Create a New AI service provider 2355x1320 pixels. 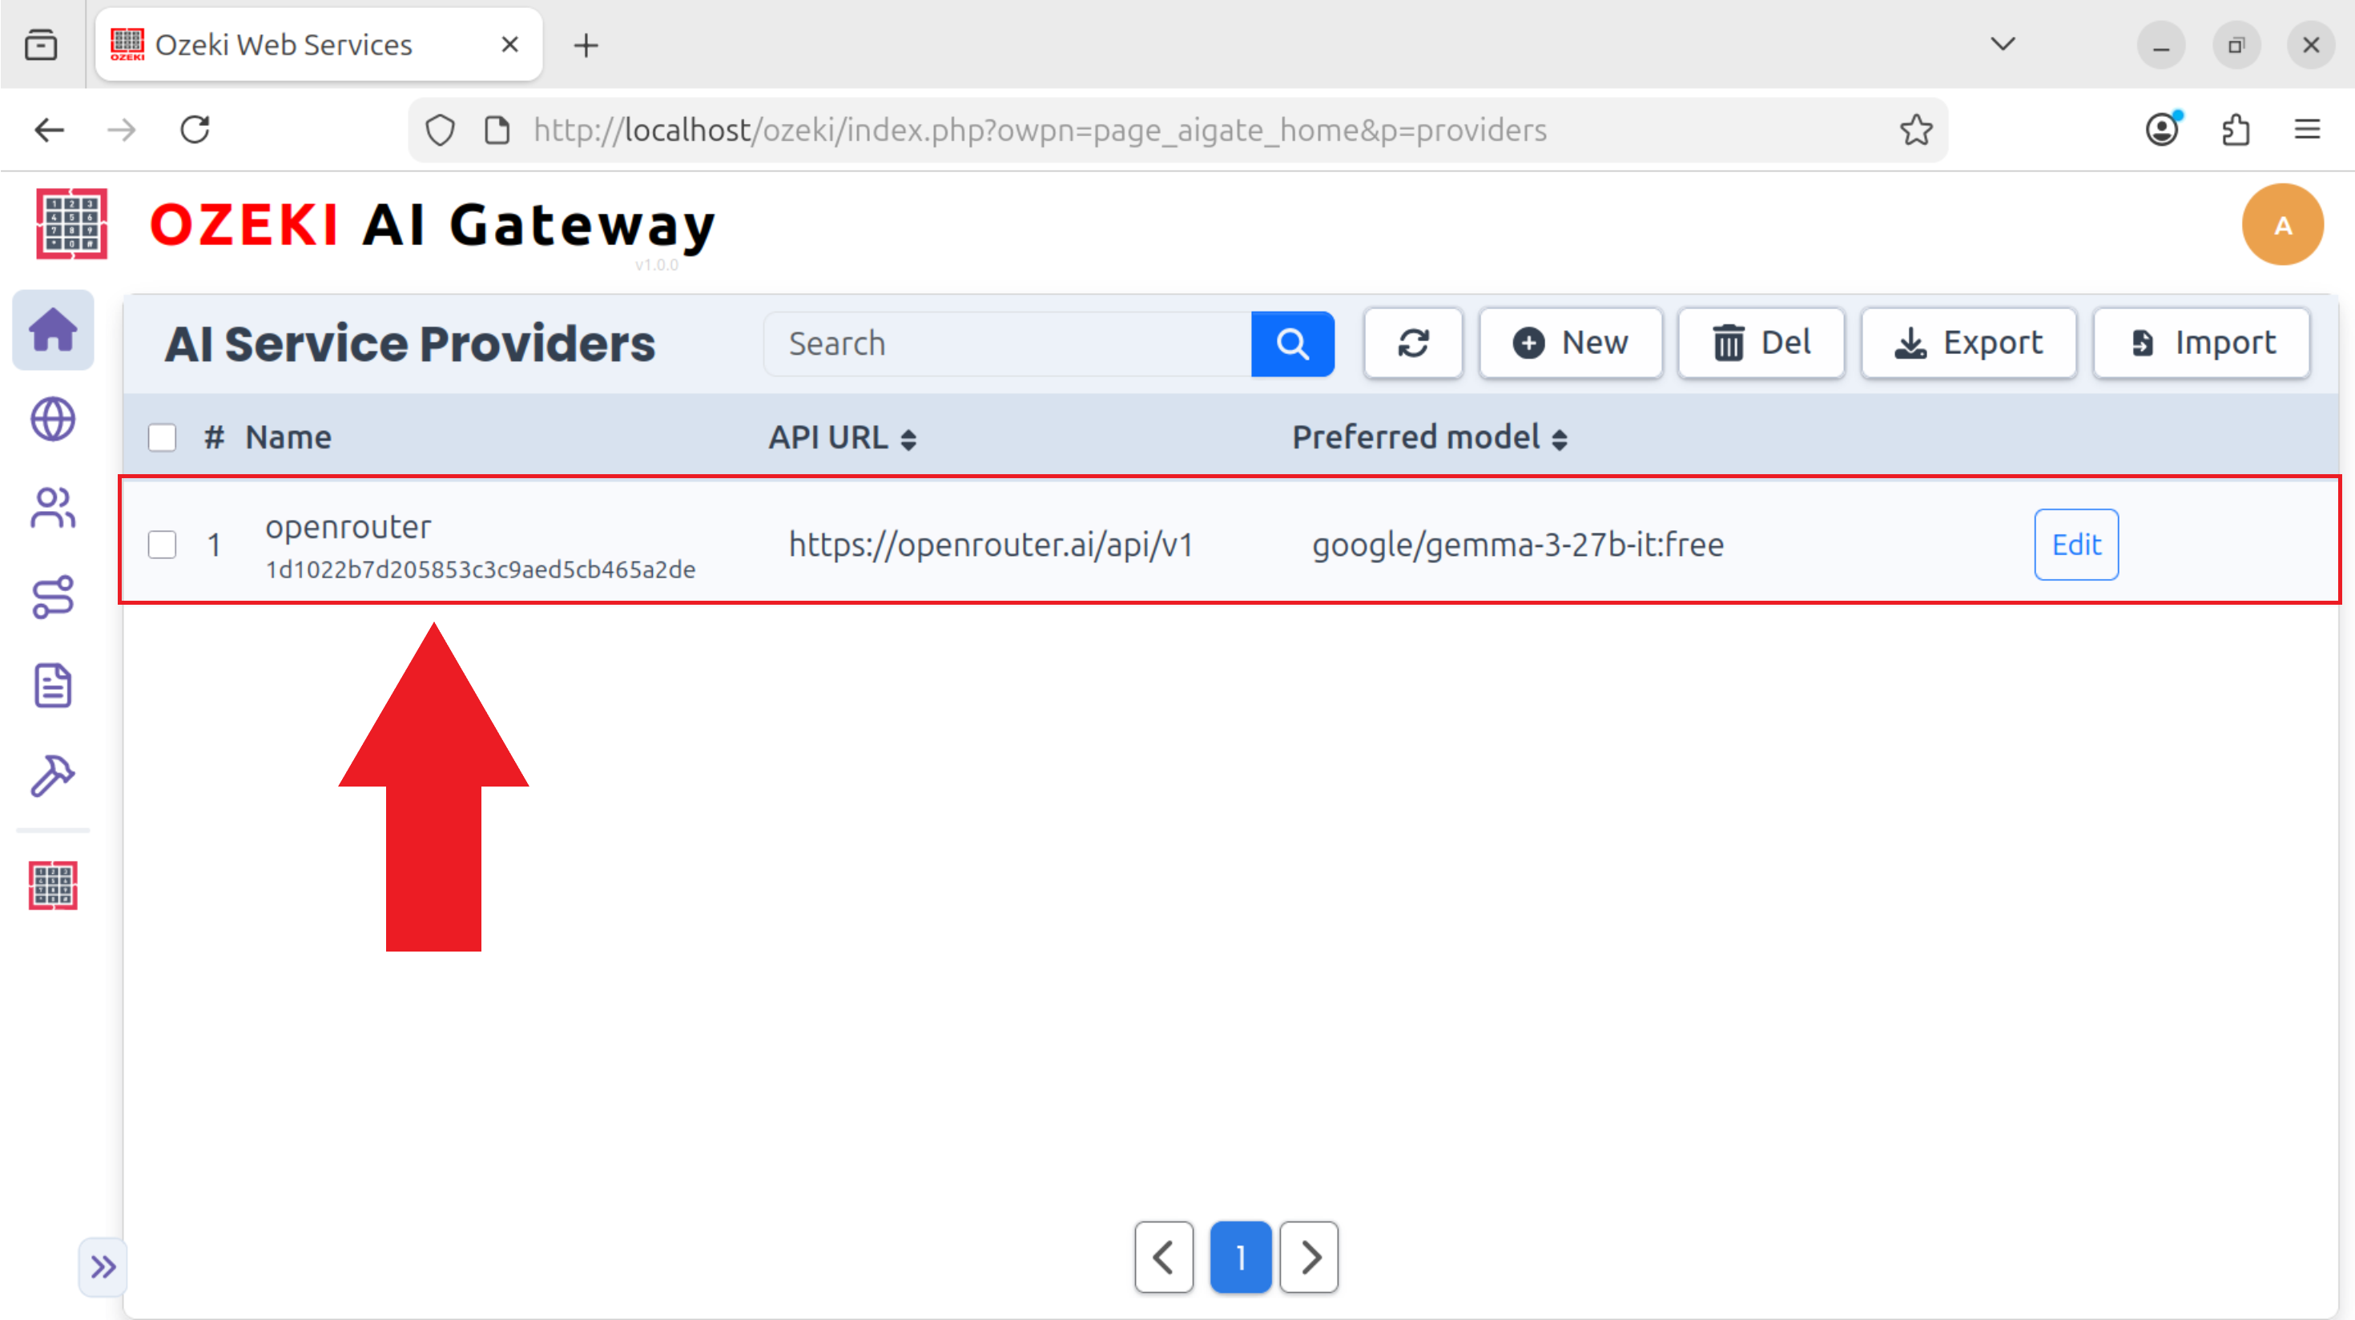pyautogui.click(x=1571, y=343)
